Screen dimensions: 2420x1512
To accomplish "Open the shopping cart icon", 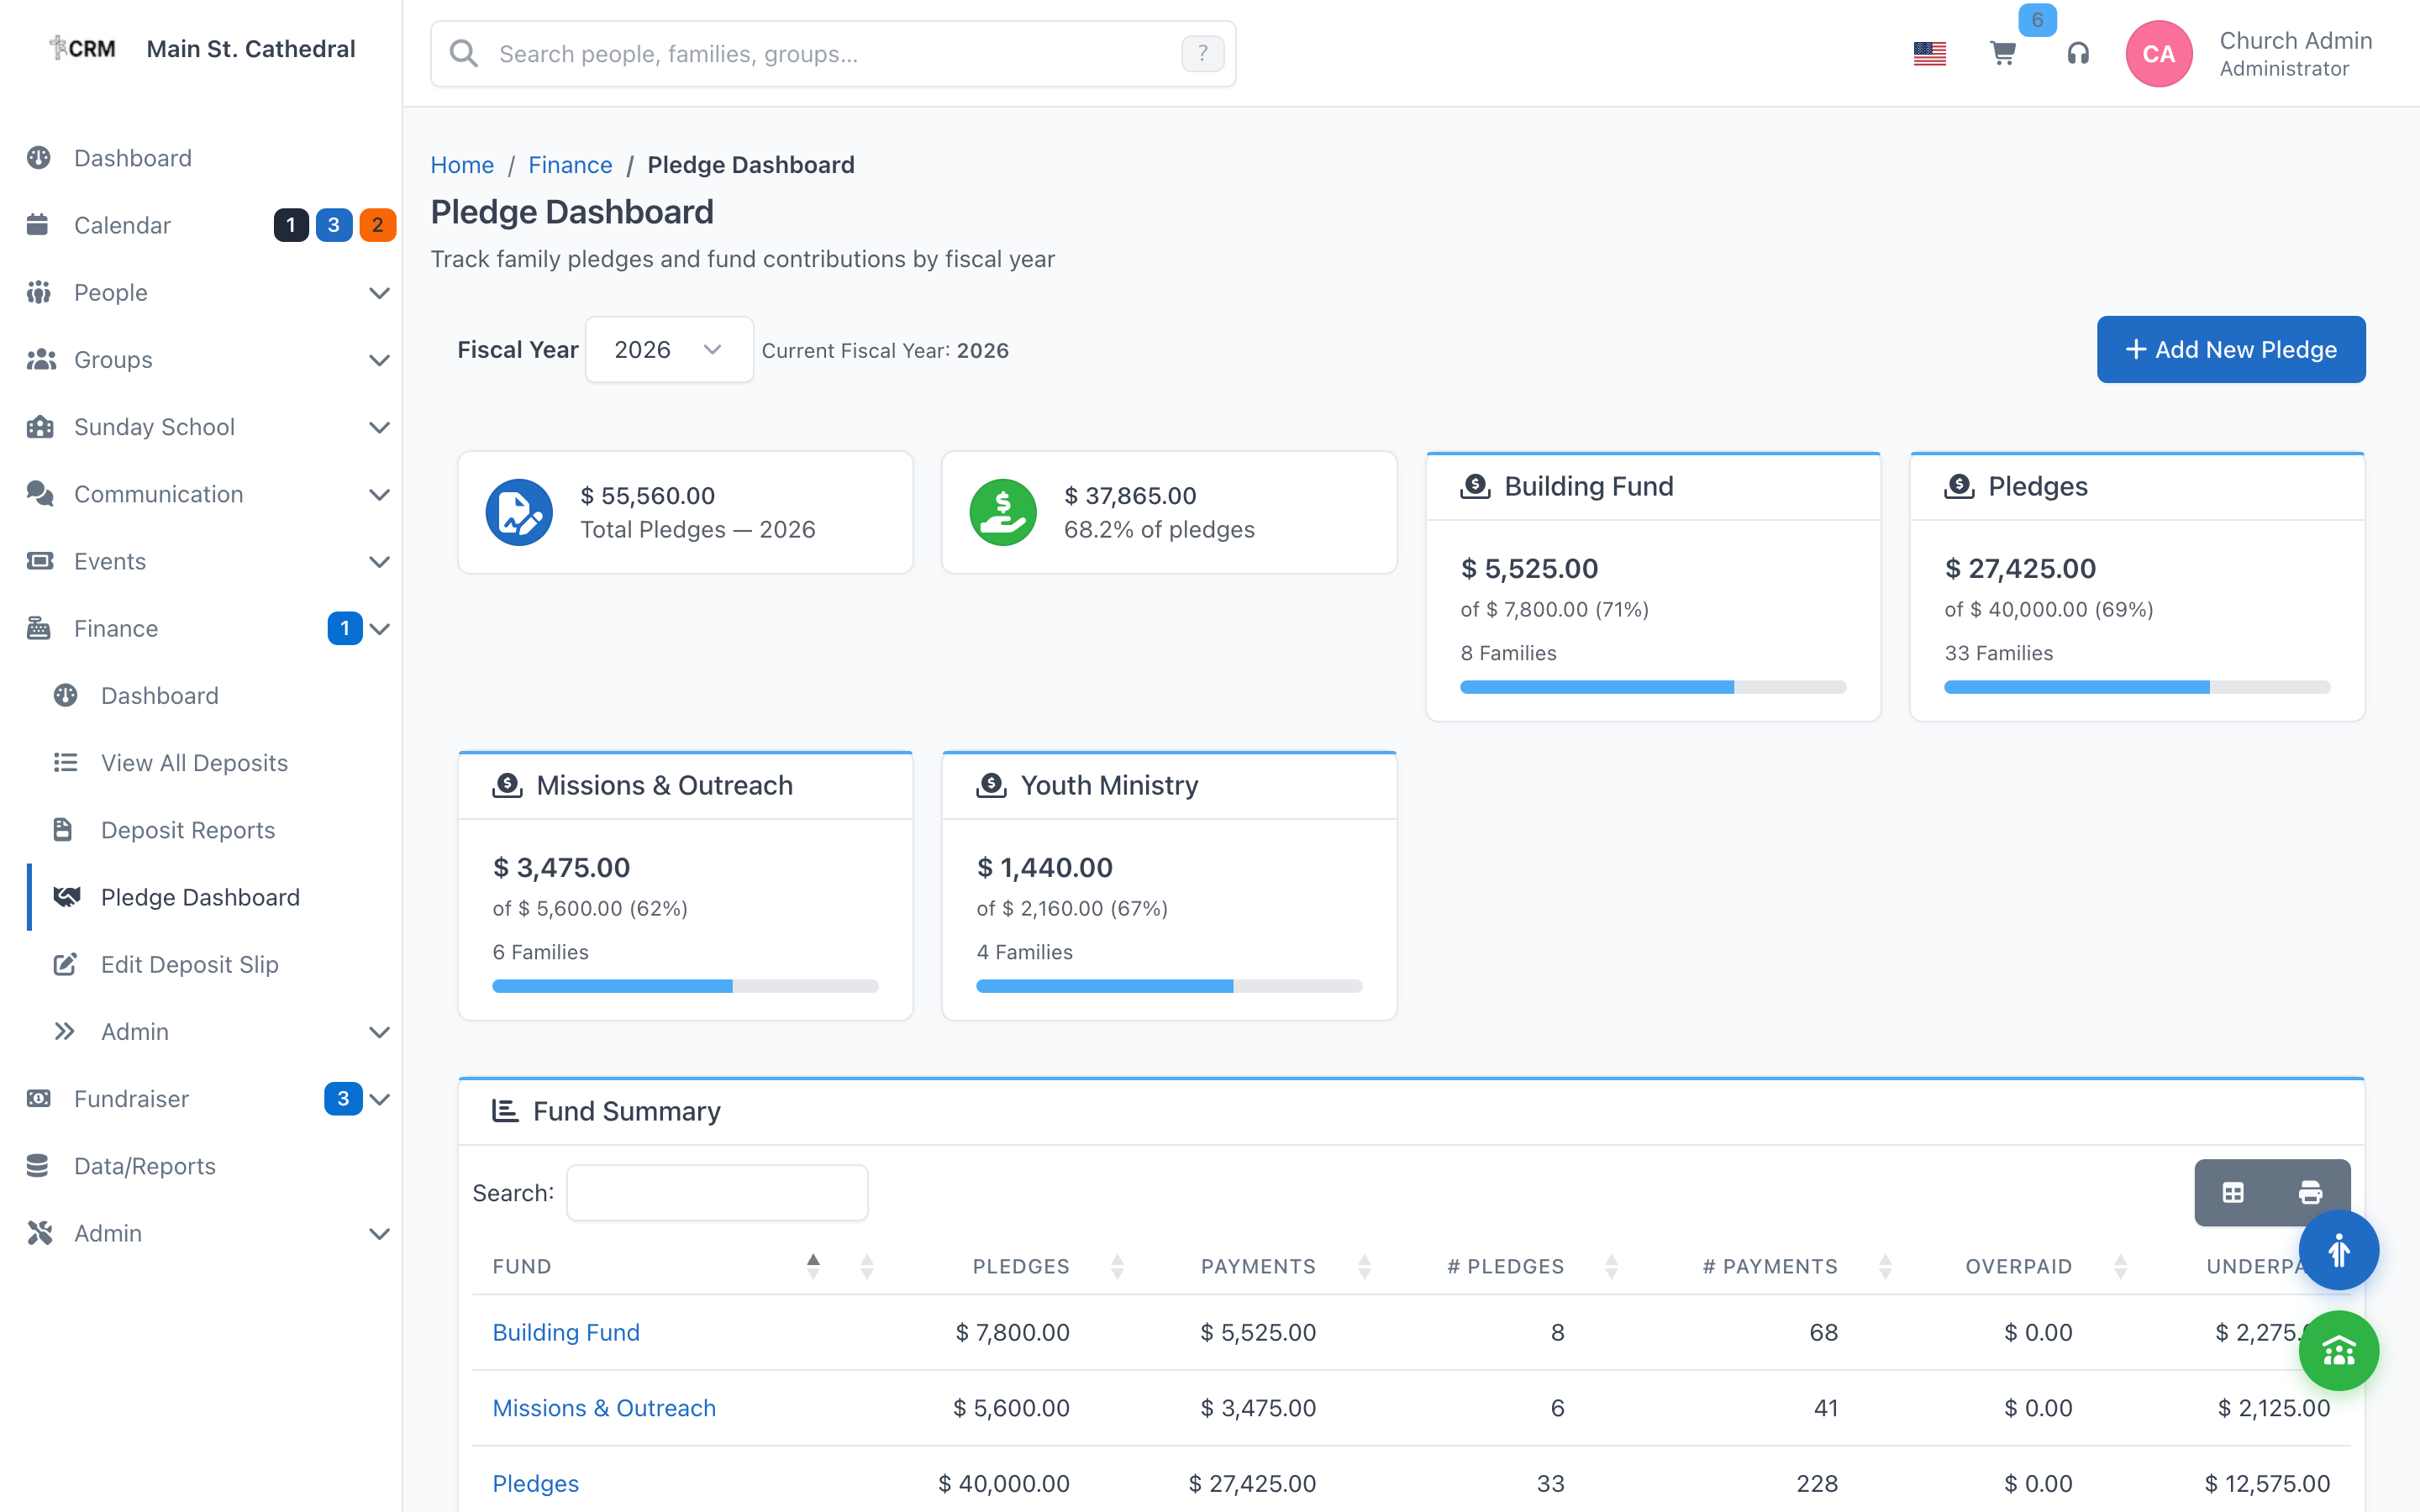I will (2002, 54).
